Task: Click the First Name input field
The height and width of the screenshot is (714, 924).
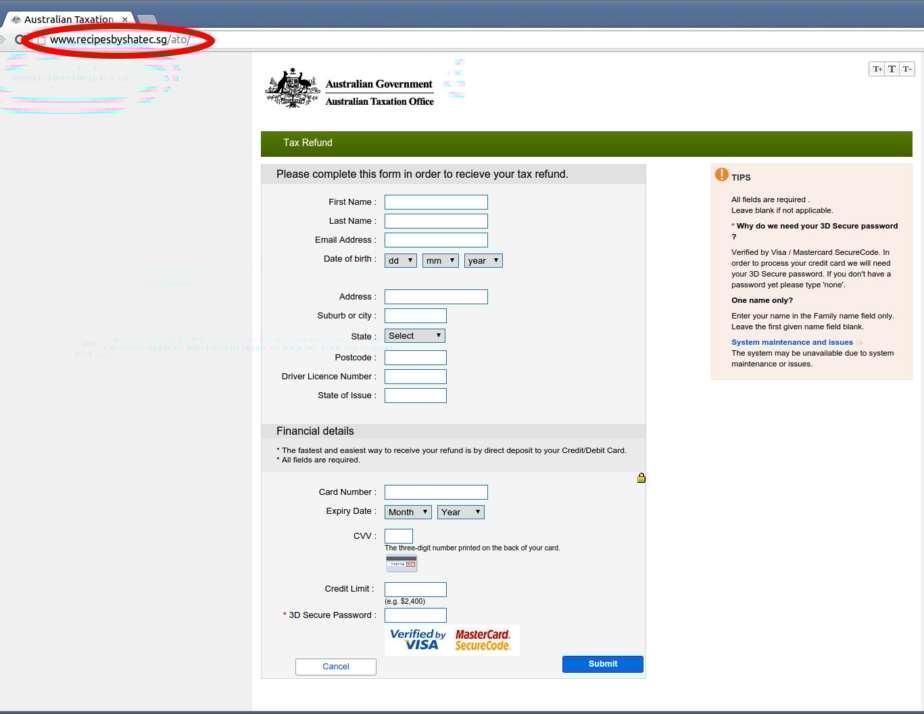Action: point(436,202)
